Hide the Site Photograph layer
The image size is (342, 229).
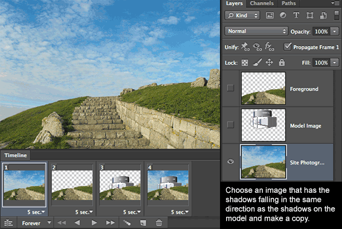pos(231,162)
